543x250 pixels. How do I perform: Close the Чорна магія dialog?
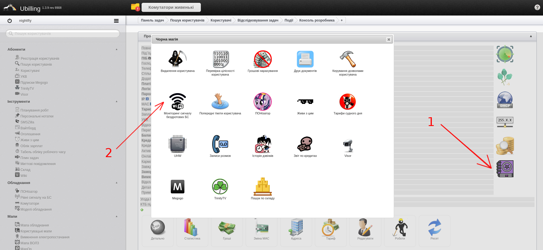click(389, 39)
